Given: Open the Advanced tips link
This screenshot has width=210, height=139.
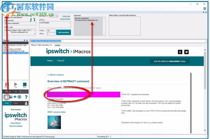Looking at the screenshot, I should 65,19.
